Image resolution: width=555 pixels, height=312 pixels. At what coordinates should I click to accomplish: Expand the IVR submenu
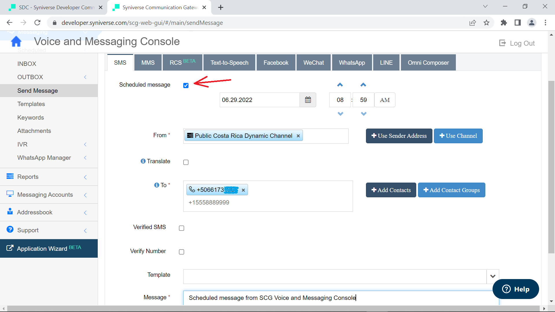(x=85, y=144)
